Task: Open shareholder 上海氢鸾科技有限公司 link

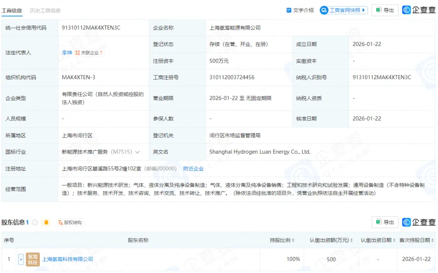Action: click(67, 259)
